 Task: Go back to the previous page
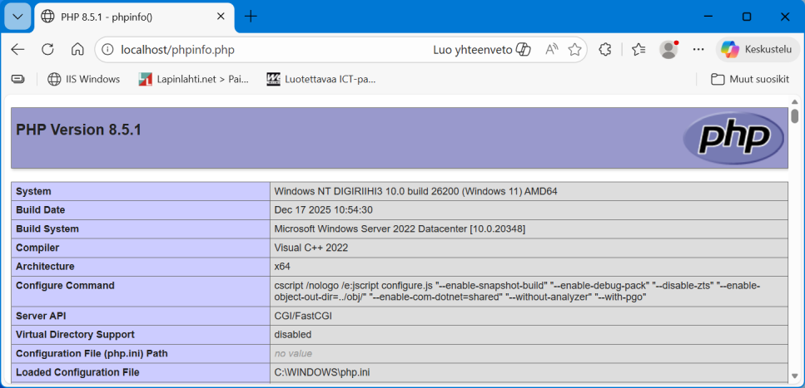18,49
